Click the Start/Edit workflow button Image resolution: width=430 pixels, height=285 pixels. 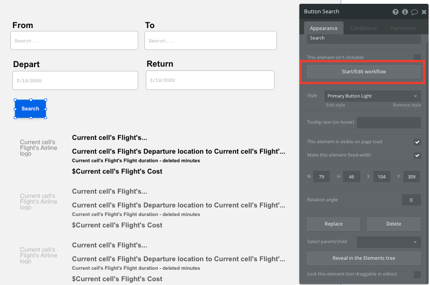pyautogui.click(x=363, y=71)
